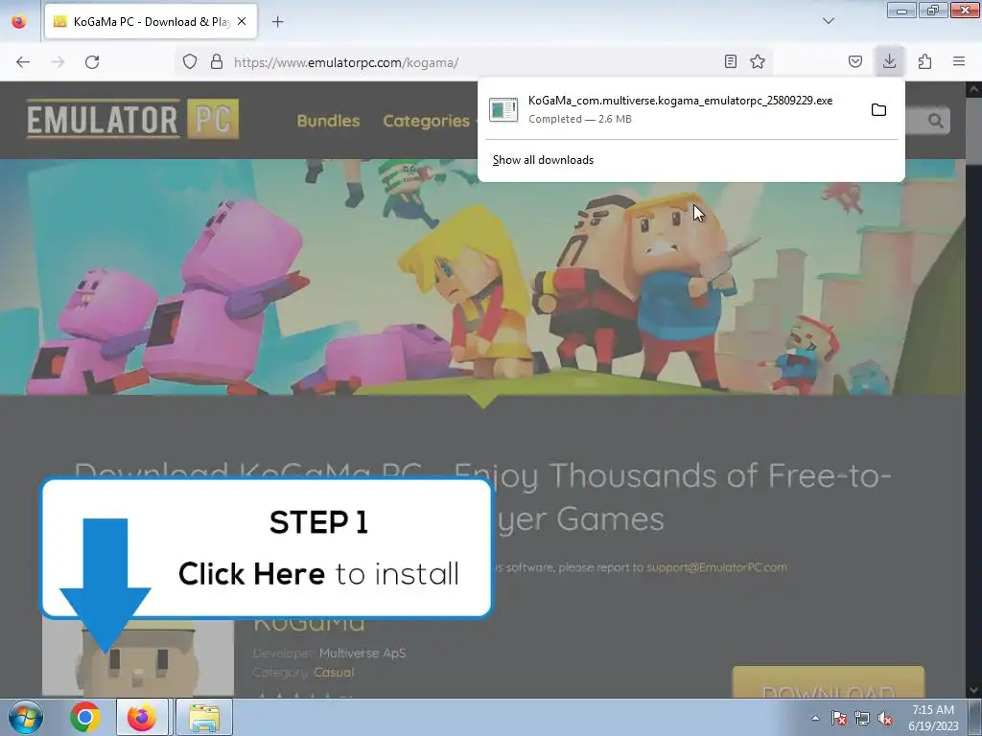The image size is (982, 736).
Task: Click the Firefox icon in title bar
Action: tap(19, 21)
